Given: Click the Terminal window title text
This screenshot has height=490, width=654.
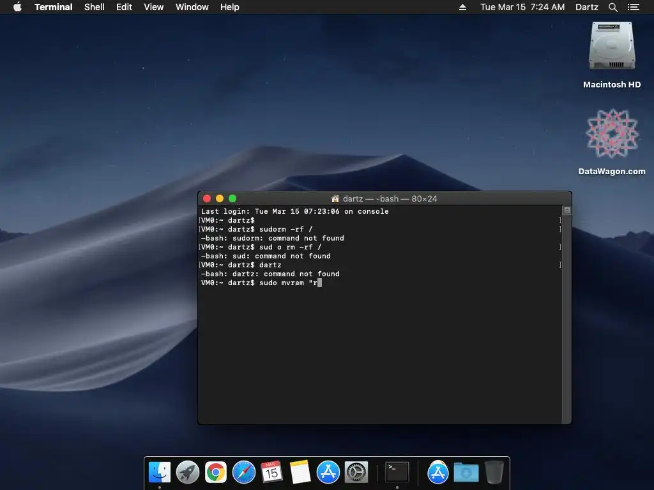Looking at the screenshot, I should pyautogui.click(x=390, y=199).
